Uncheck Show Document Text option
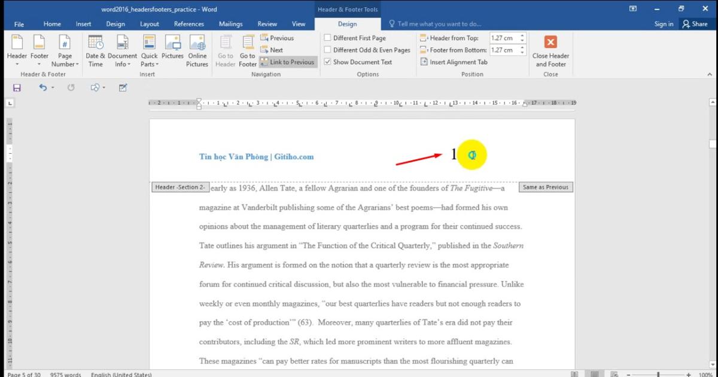 (327, 62)
